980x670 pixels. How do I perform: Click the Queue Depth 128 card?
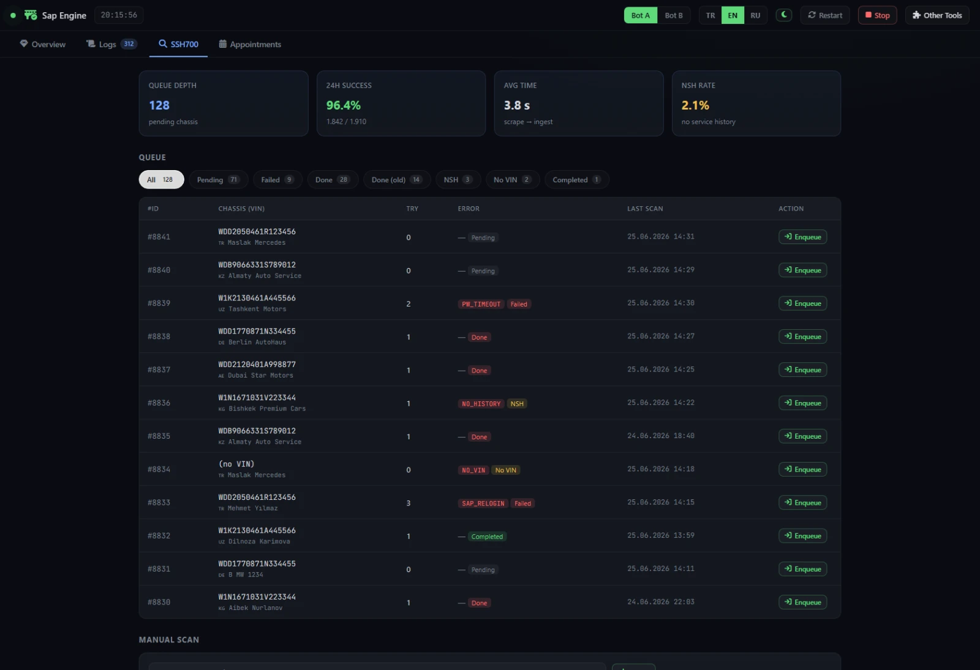(224, 103)
